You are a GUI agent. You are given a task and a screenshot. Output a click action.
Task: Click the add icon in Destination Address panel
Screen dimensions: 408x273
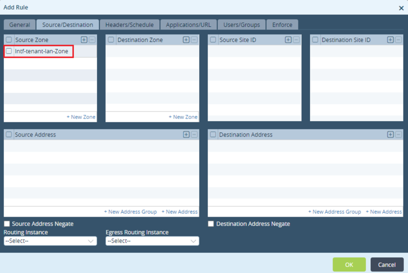click(x=390, y=135)
